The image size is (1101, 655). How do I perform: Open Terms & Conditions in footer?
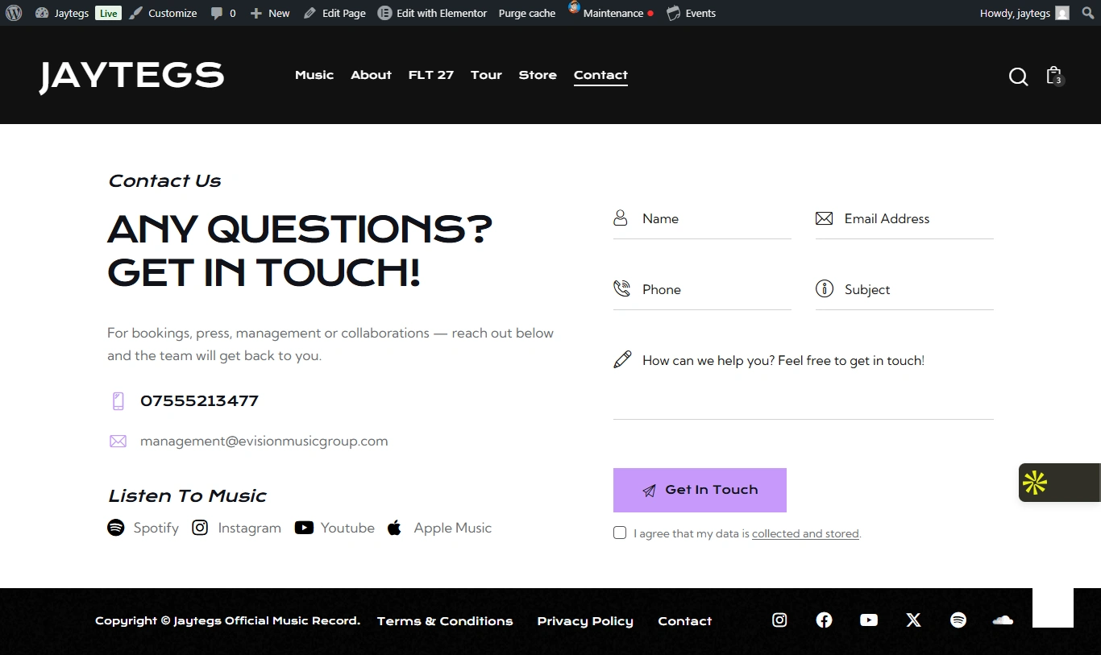tap(445, 621)
